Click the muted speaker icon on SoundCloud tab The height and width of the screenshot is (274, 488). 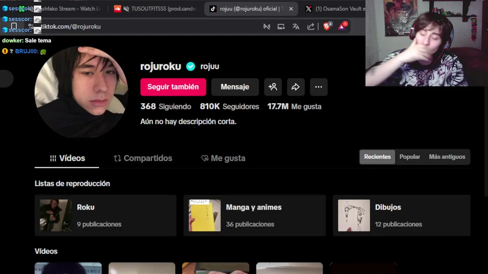pos(126,9)
